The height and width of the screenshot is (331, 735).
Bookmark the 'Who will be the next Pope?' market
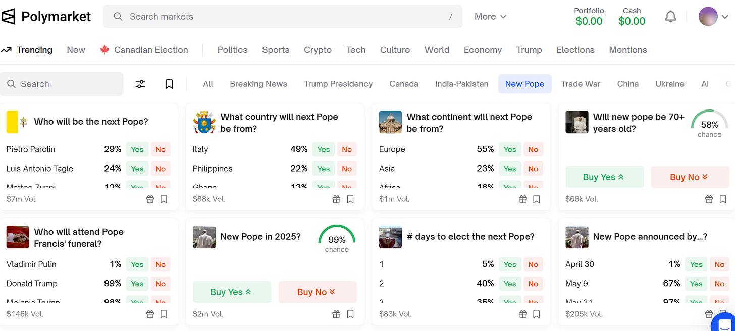164,199
